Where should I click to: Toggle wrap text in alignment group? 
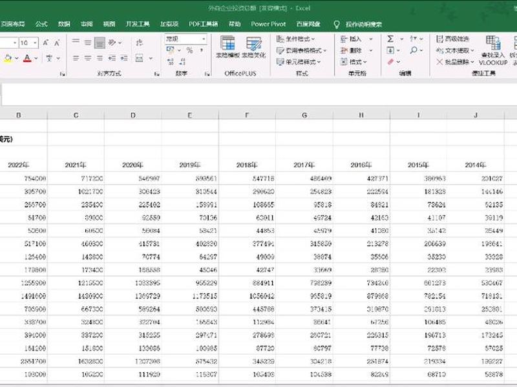(140, 43)
